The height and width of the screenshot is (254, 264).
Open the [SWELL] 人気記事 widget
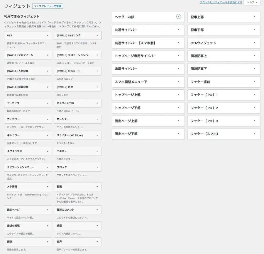point(28,71)
